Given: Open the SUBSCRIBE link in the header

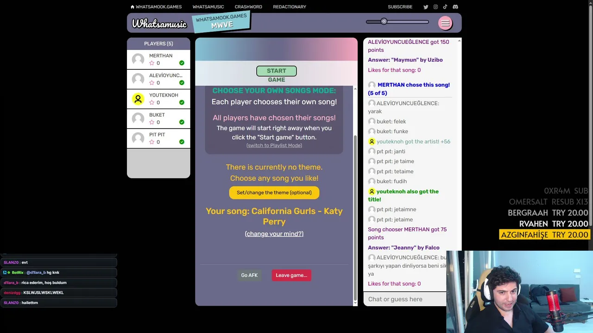Looking at the screenshot, I should (400, 7).
